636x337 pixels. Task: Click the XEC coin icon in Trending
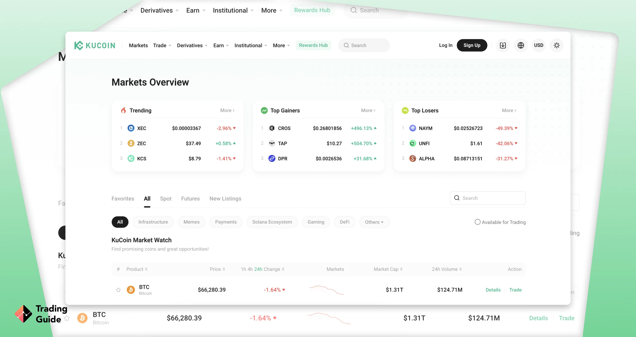(131, 128)
